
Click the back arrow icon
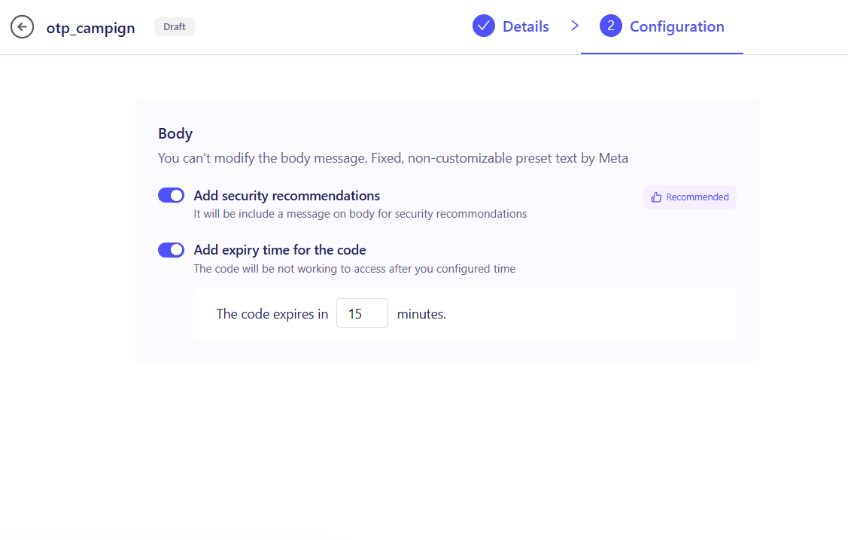click(x=22, y=27)
